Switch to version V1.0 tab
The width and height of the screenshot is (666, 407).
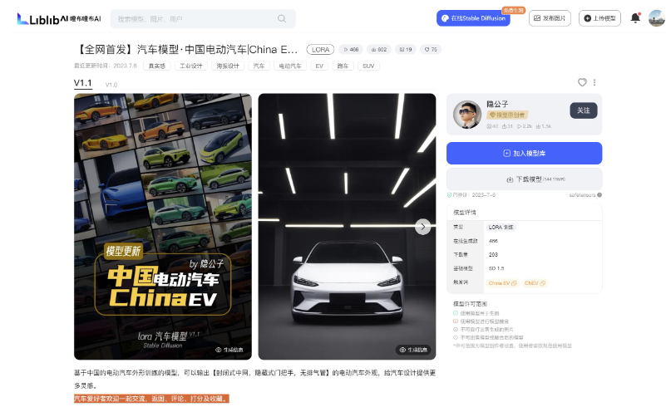(111, 85)
